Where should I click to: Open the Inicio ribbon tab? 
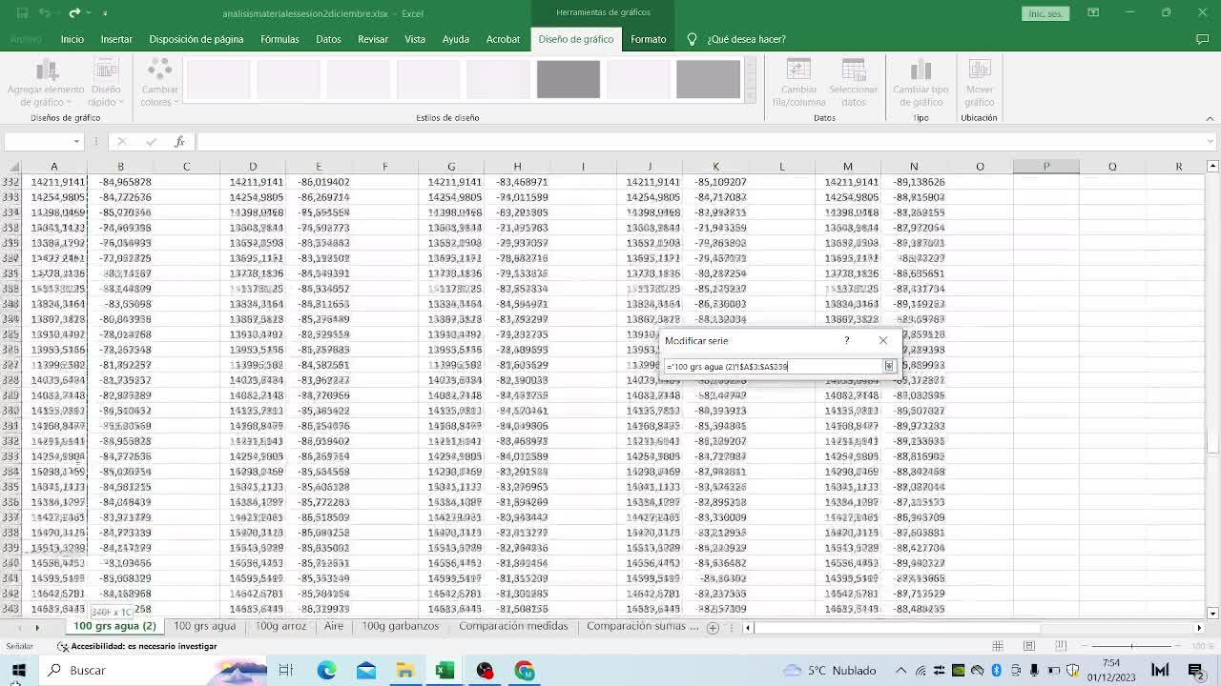72,39
